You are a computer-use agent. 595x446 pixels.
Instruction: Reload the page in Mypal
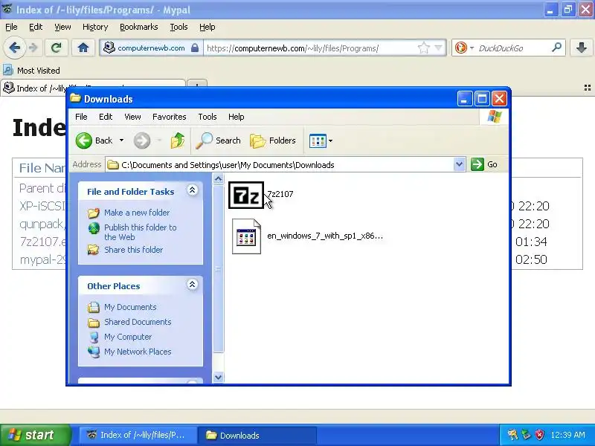pyautogui.click(x=57, y=48)
